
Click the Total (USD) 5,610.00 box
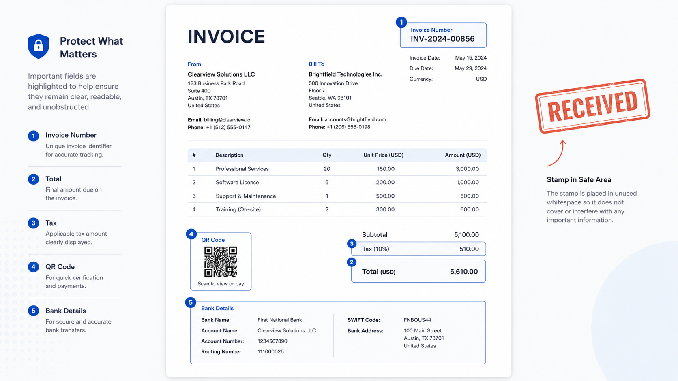point(418,271)
